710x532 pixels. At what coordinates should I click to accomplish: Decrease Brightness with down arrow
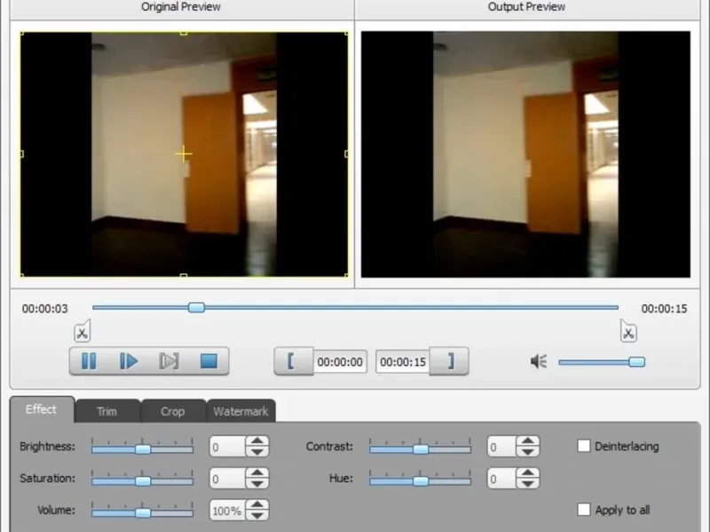(257, 451)
